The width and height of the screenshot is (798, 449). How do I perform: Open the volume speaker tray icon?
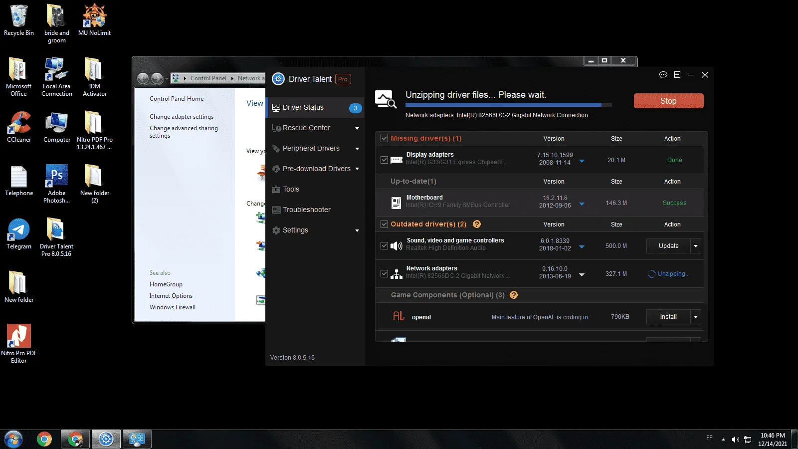(735, 440)
